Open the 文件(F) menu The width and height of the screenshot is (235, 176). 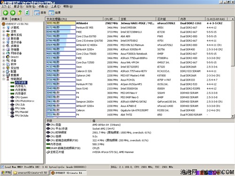(x=6, y=7)
